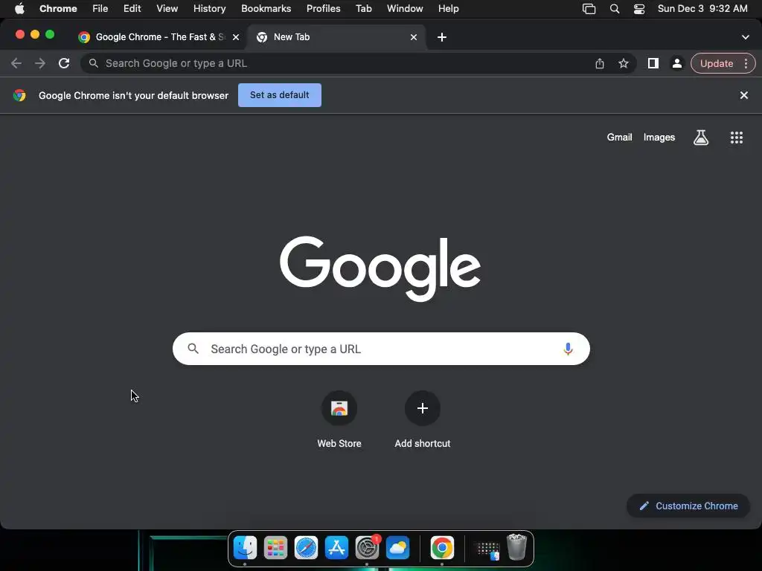Open the Search Labs flask icon
762x571 pixels.
[701, 138]
